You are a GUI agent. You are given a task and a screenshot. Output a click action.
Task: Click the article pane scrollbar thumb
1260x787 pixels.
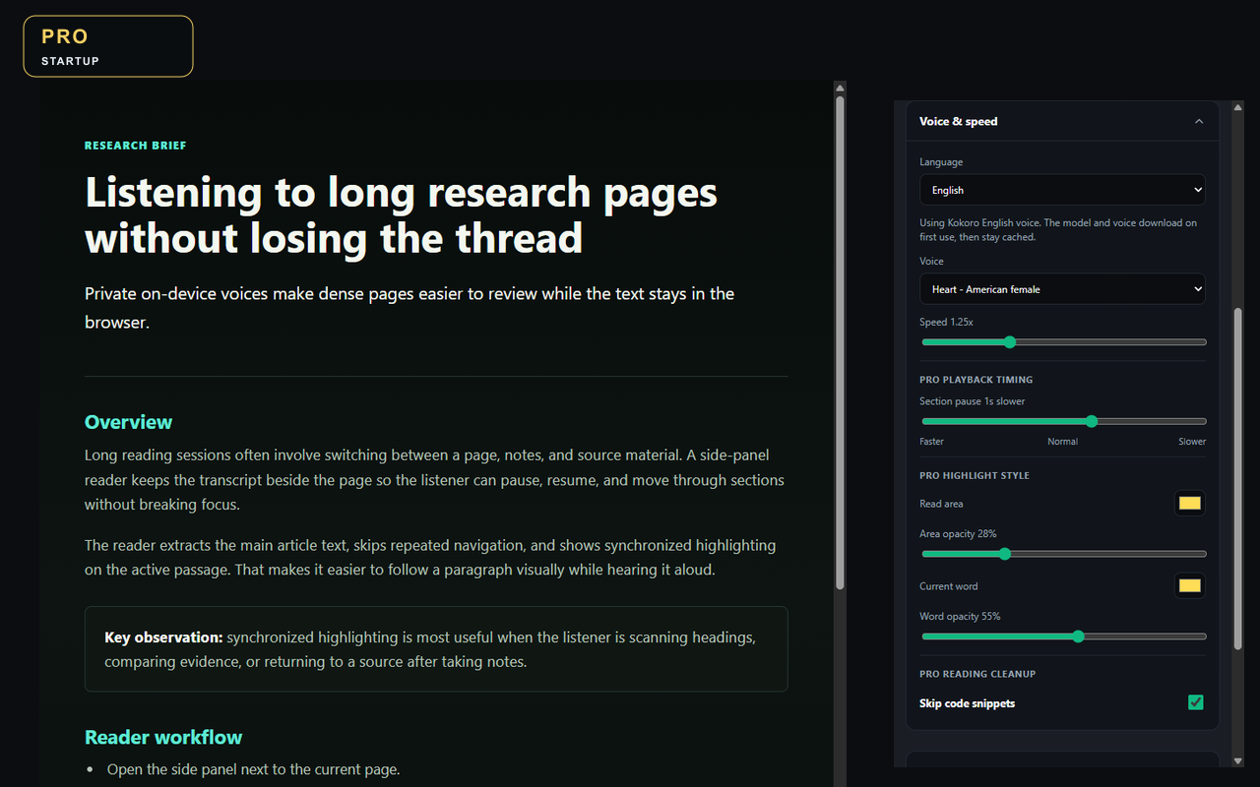tap(840, 342)
